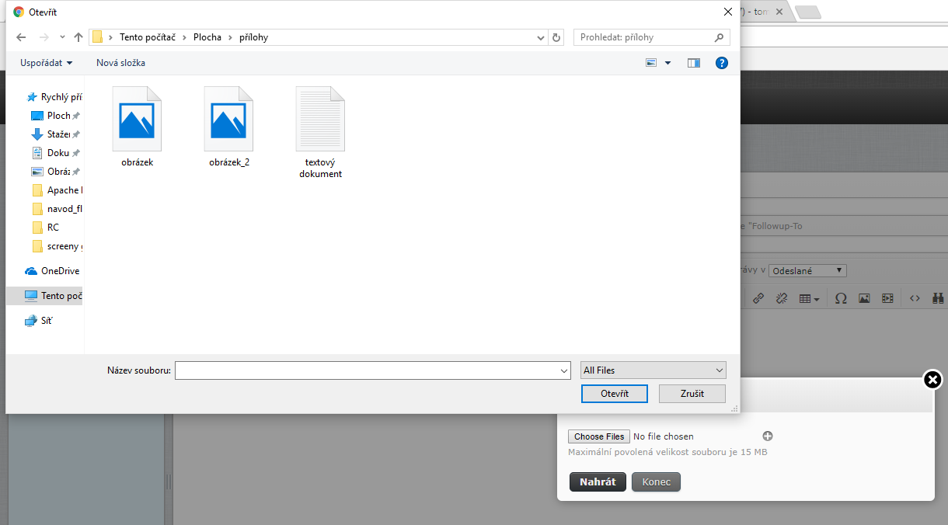948x525 pixels.
Task: Toggle the preview pane icon
Action: (x=694, y=63)
